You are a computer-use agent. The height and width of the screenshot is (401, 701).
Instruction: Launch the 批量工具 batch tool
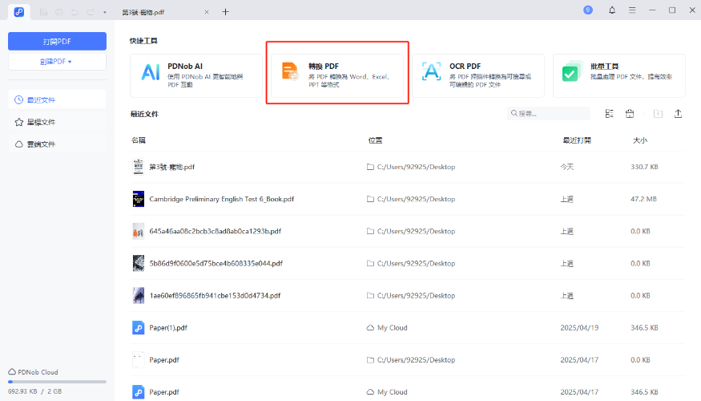click(618, 76)
